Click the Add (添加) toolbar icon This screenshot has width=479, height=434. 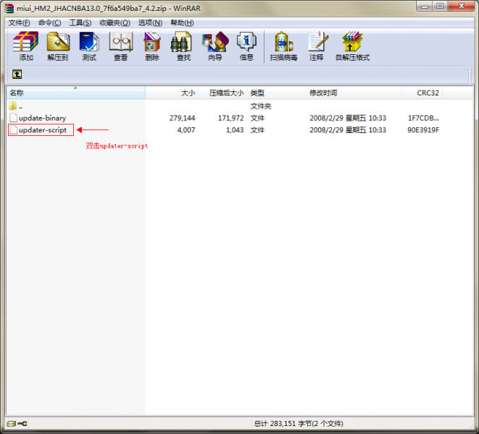[25, 46]
